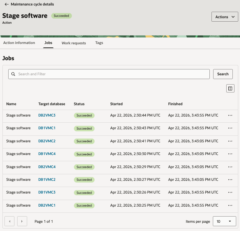This screenshot has height=231, width=240.
Task: Click finished time in DB2VMC2 row
Action: point(193,141)
